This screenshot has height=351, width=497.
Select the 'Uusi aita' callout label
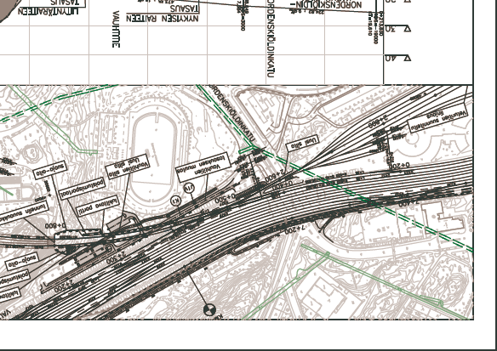point(302,143)
